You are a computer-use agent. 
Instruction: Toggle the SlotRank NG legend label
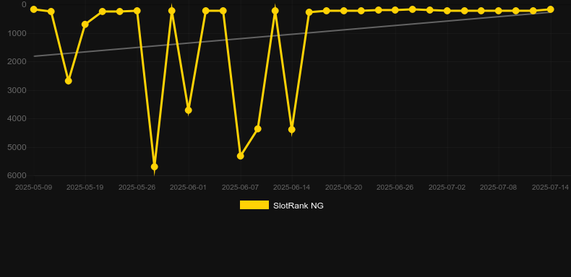point(299,206)
